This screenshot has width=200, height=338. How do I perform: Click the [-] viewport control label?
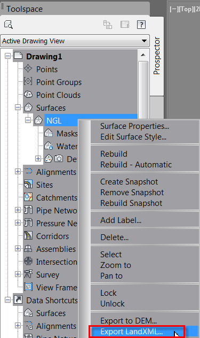174,9
